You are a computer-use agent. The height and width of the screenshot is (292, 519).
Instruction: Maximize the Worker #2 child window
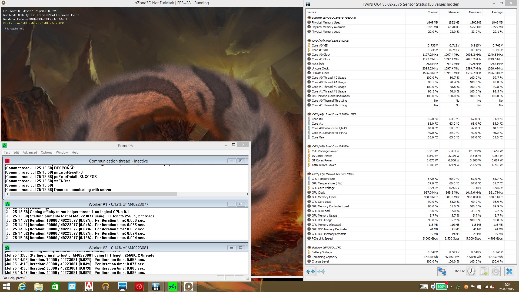[x=241, y=248]
